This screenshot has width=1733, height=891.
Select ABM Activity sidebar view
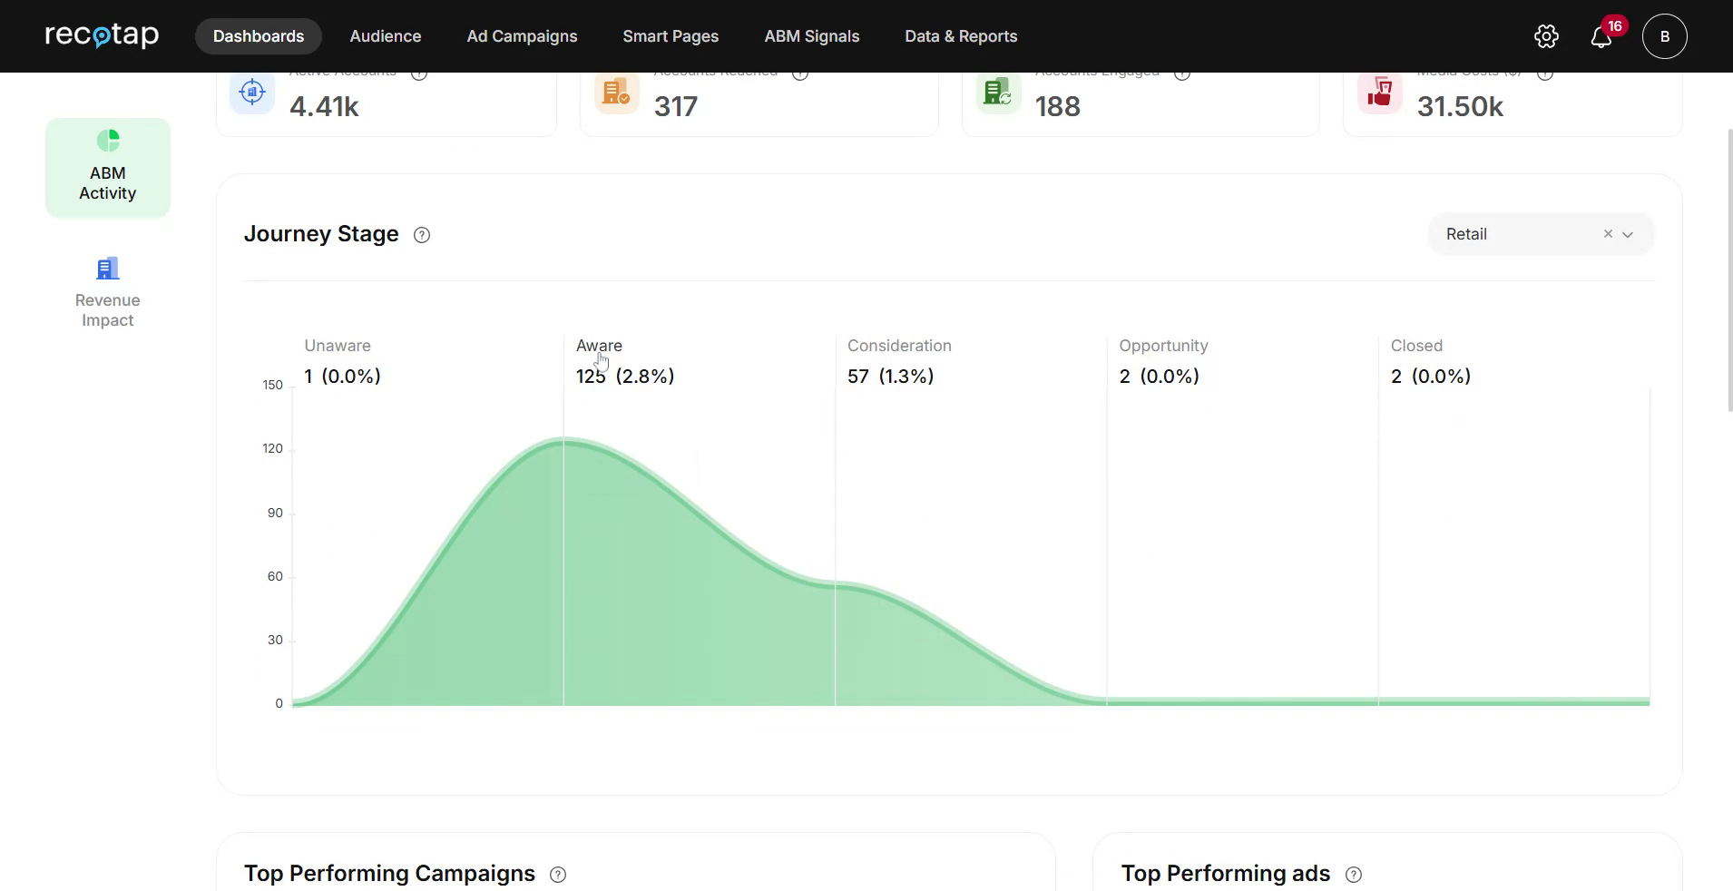[107, 168]
